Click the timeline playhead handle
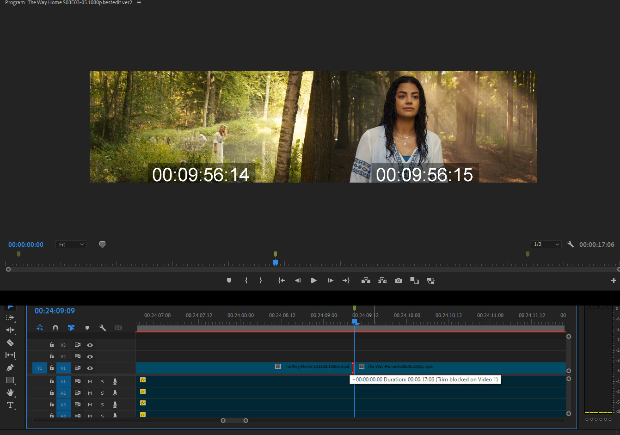 click(354, 321)
